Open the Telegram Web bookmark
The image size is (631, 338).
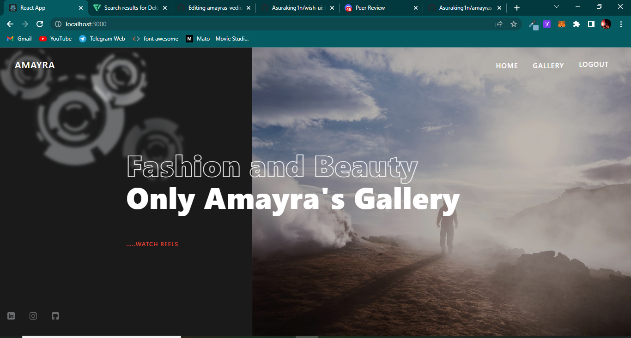pyautogui.click(x=102, y=39)
